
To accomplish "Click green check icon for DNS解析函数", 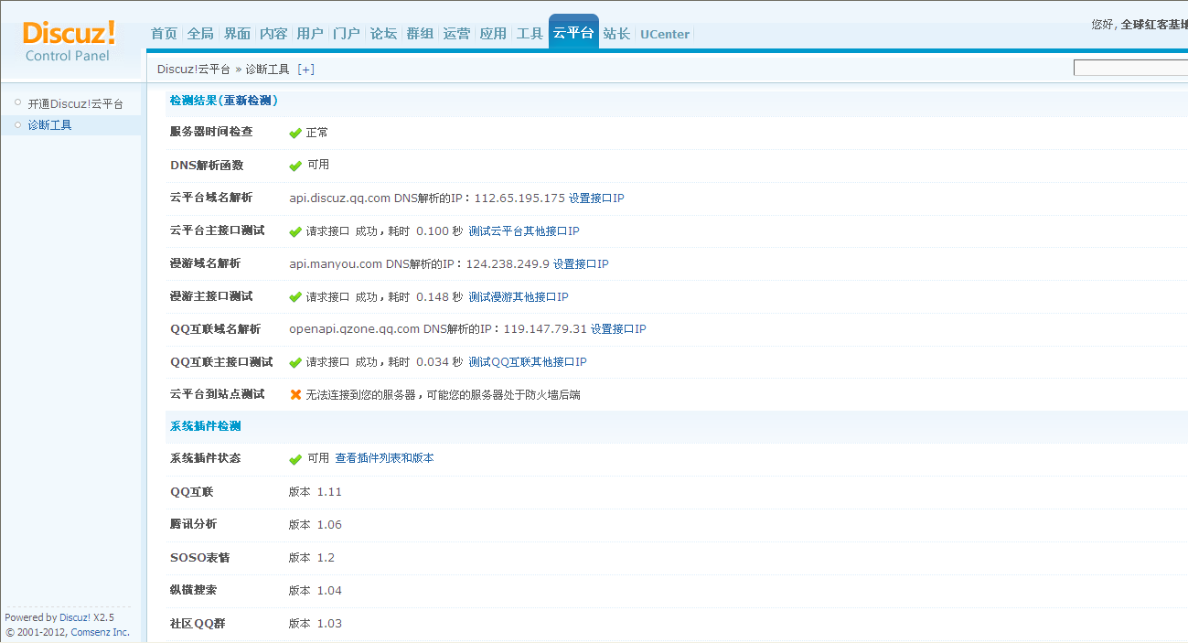I will coord(295,166).
